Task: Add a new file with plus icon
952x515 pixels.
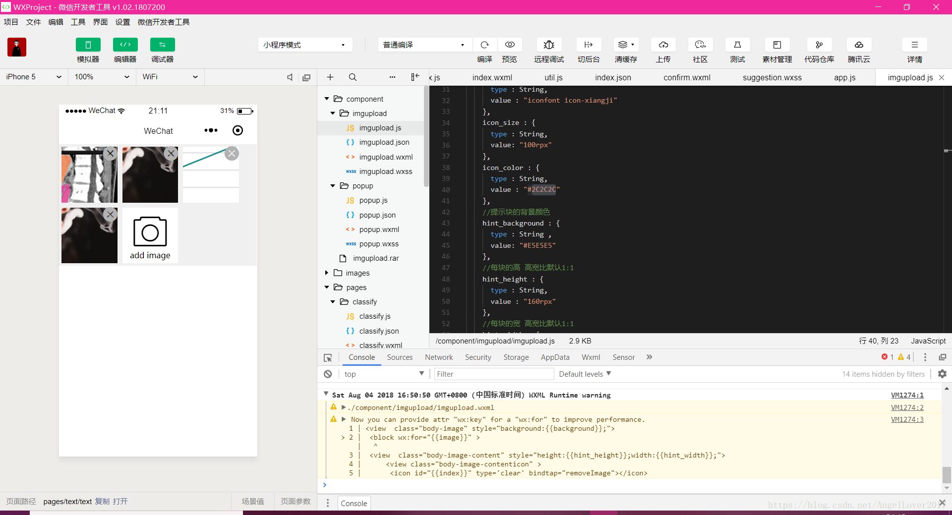Action: click(x=330, y=77)
